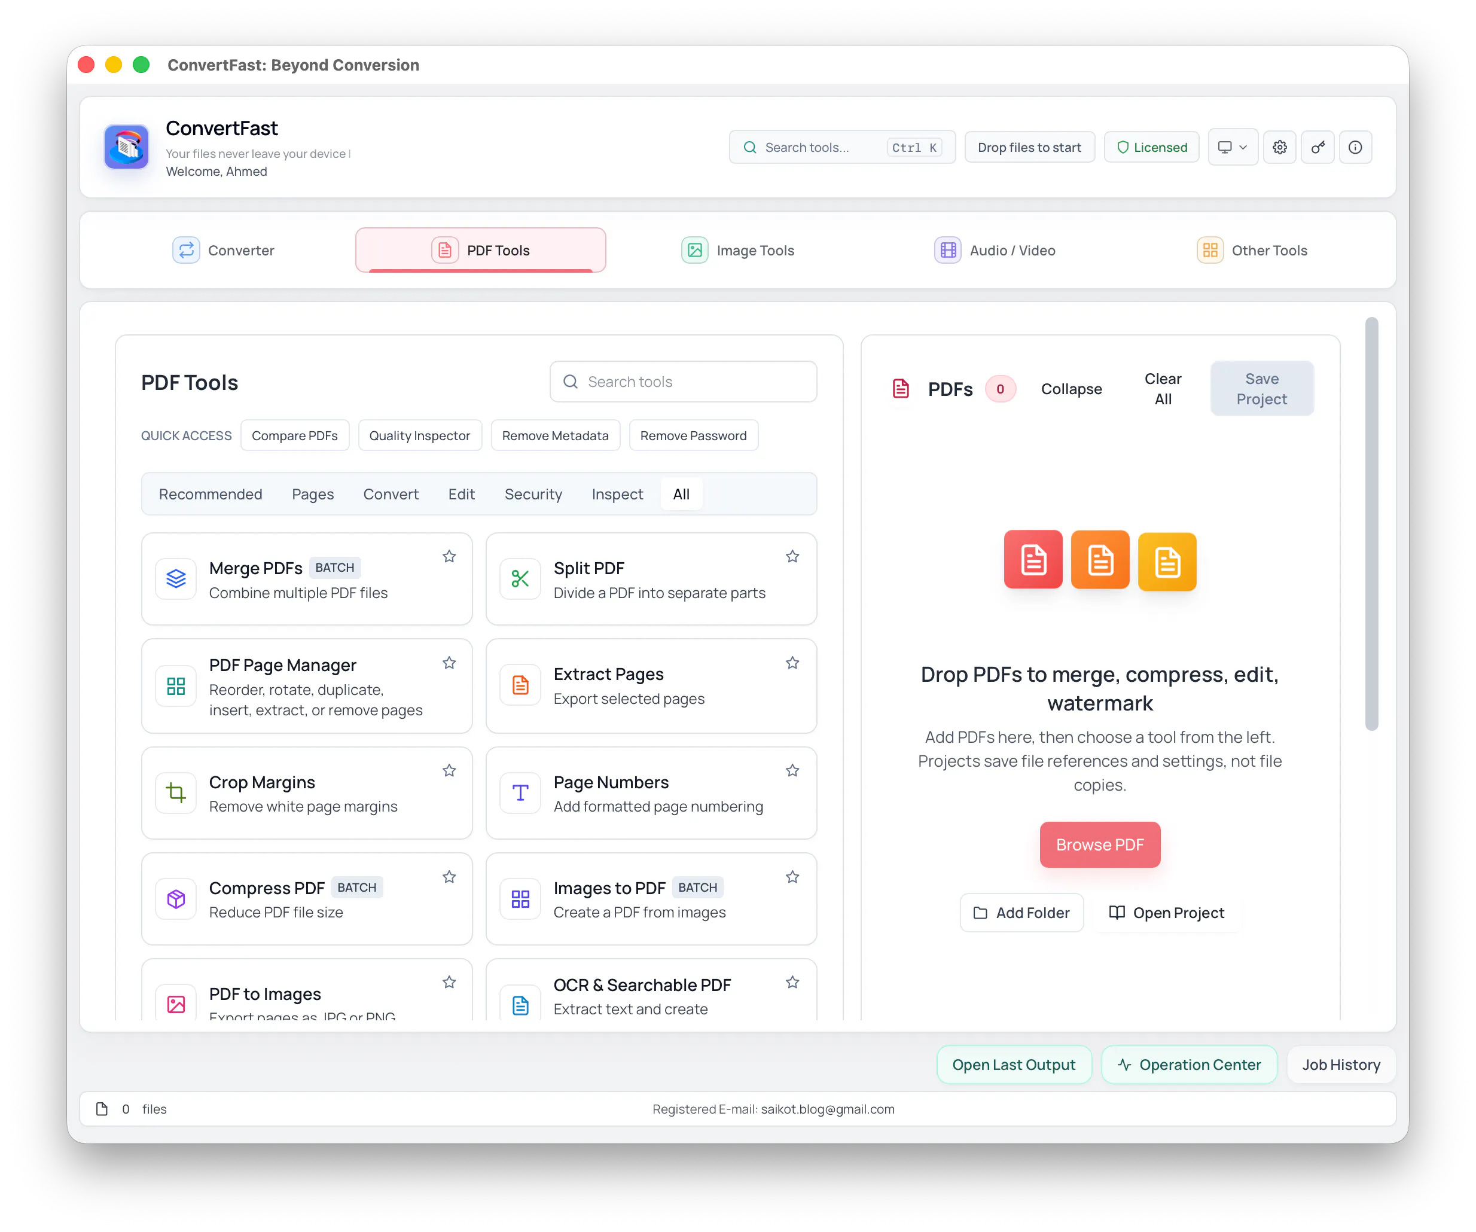Viewport: 1476px width, 1232px height.
Task: Select the All tools filter
Action: (681, 494)
